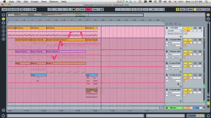
Task: Click the Follow arrow button
Action: point(49,10)
